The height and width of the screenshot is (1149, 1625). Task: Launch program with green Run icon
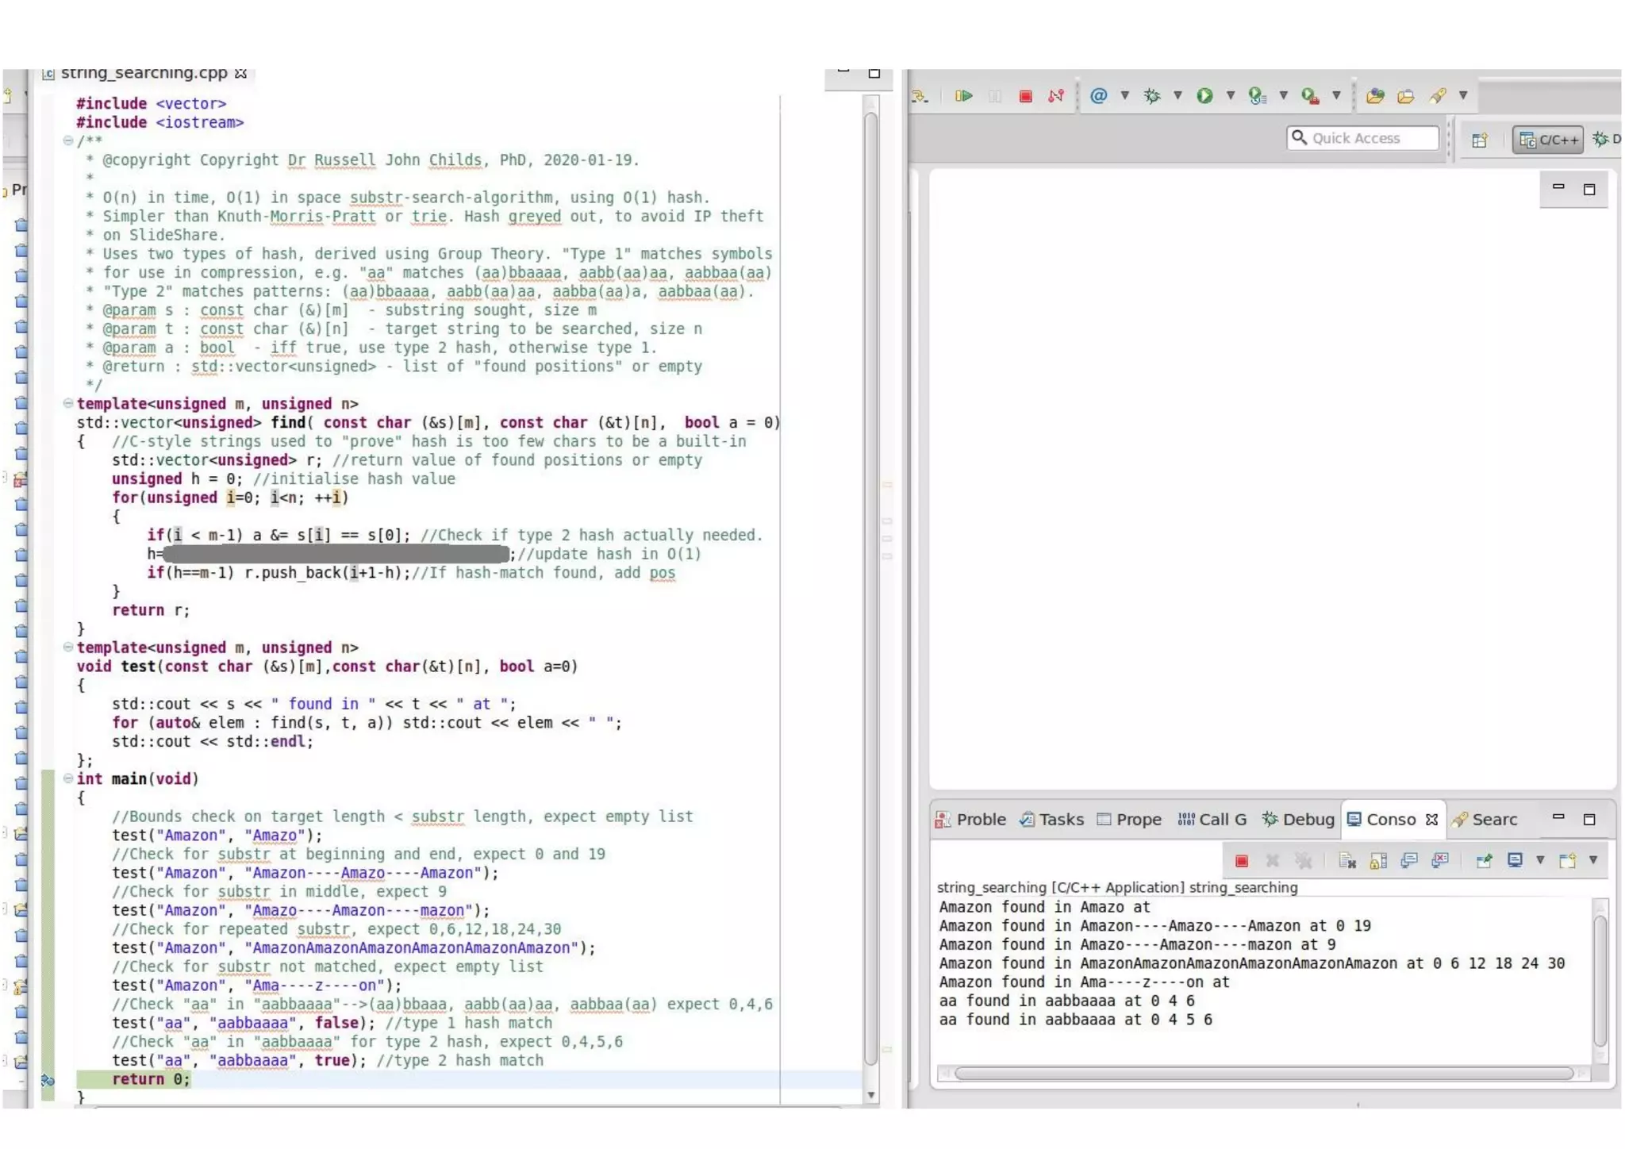1204,96
